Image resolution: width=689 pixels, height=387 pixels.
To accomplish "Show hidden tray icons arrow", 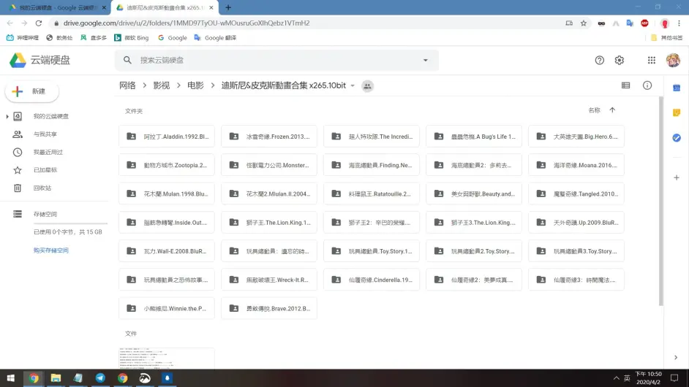I will point(616,378).
